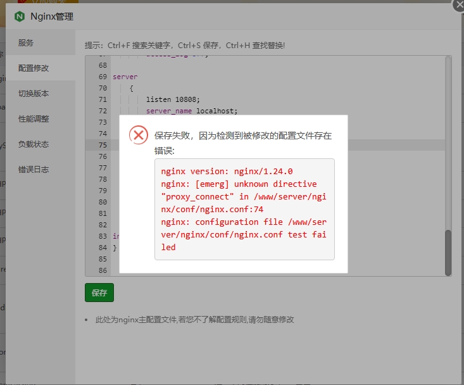Click the opening brace on line 70
Screen dimensions: 464x385
131,88
